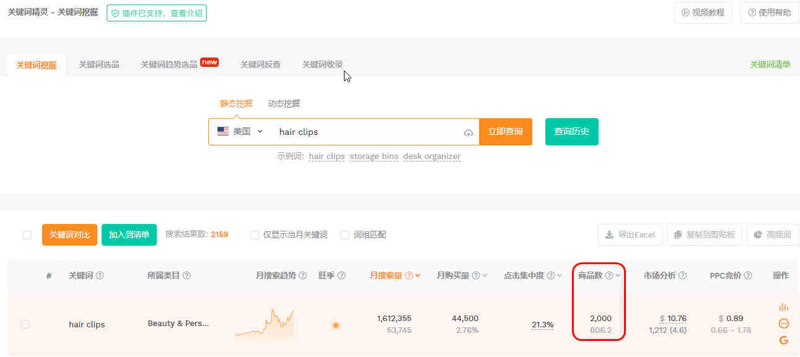This screenshot has height=357, width=800.
Task: Open the 视频教程 video tutorial
Action: pyautogui.click(x=703, y=12)
